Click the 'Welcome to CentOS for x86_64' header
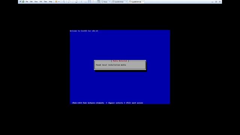 pos(84,31)
